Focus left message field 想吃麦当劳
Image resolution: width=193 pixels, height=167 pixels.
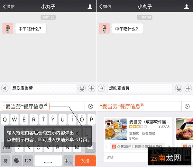[43, 88]
